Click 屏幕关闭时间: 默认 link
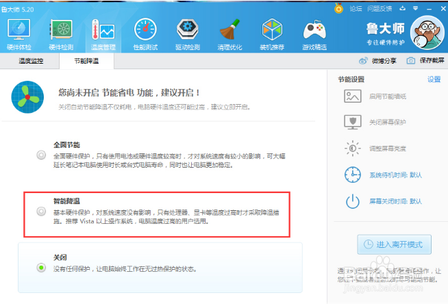The width and height of the screenshot is (448, 304). click(395, 201)
